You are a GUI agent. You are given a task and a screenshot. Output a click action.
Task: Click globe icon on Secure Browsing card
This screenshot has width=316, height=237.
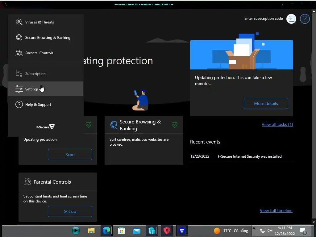coord(114,125)
